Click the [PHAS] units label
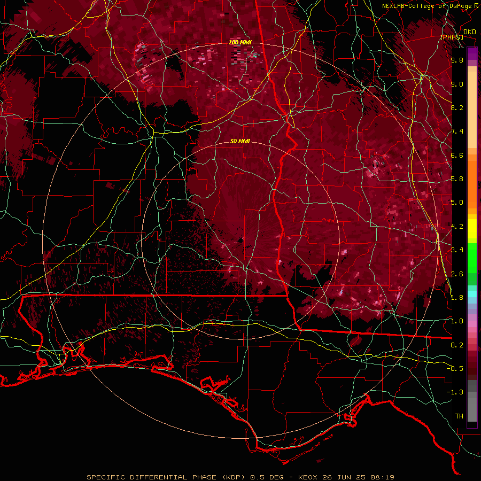This screenshot has width=481, height=481. click(x=452, y=37)
